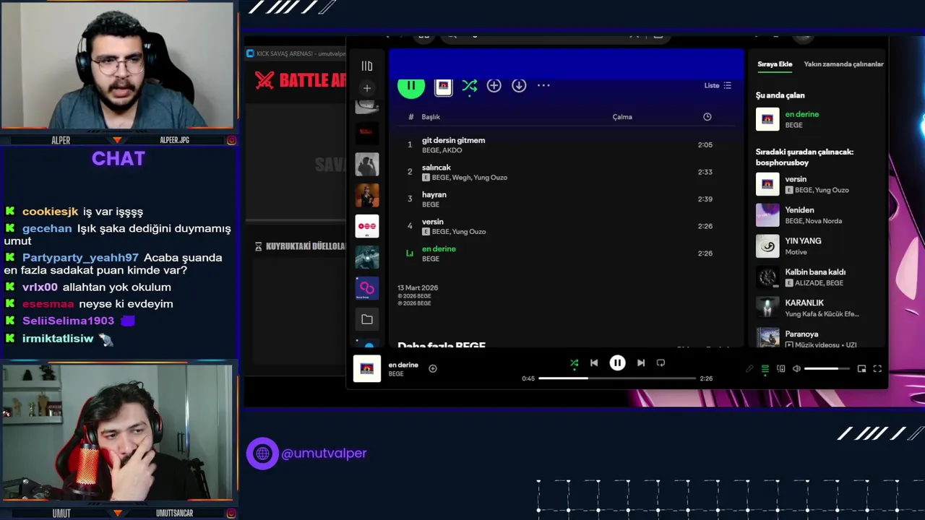Toggle the queue panel button
The height and width of the screenshot is (520, 925).
click(765, 369)
